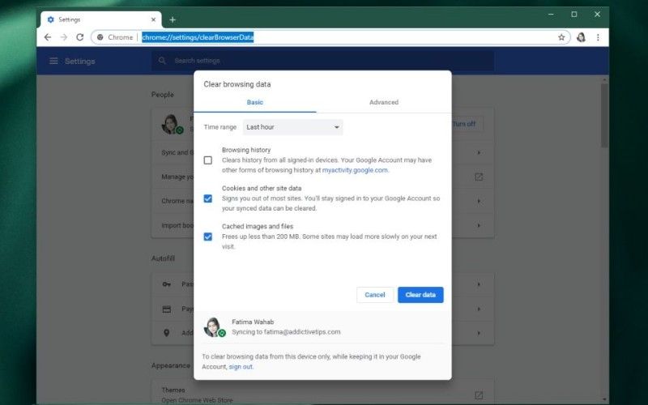
Task: Click the browser back arrow
Action: [48, 37]
